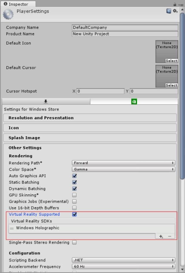This screenshot has height=273, width=185.
Task: Grab the Windows Holographic reorder handle
Action: click(12, 228)
